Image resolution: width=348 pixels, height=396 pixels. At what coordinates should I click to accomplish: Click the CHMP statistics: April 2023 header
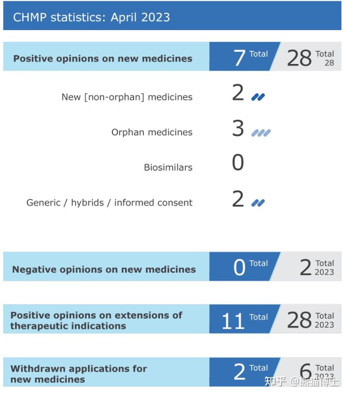click(x=92, y=17)
